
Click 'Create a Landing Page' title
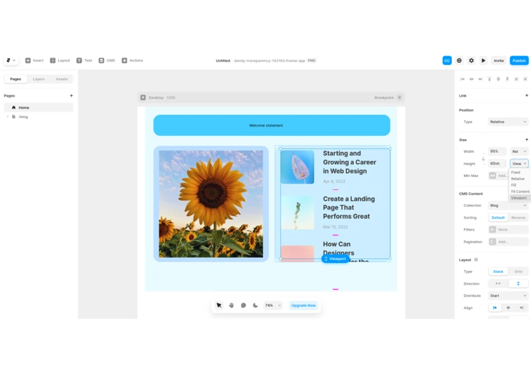point(349,207)
